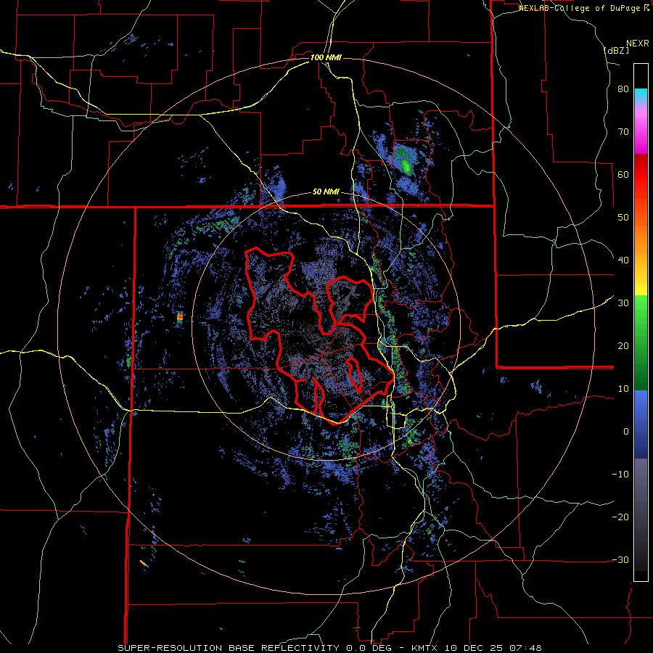Click the "-10" value on the dBZ scale
Image resolution: width=653 pixels, height=653 pixels.
(620, 475)
